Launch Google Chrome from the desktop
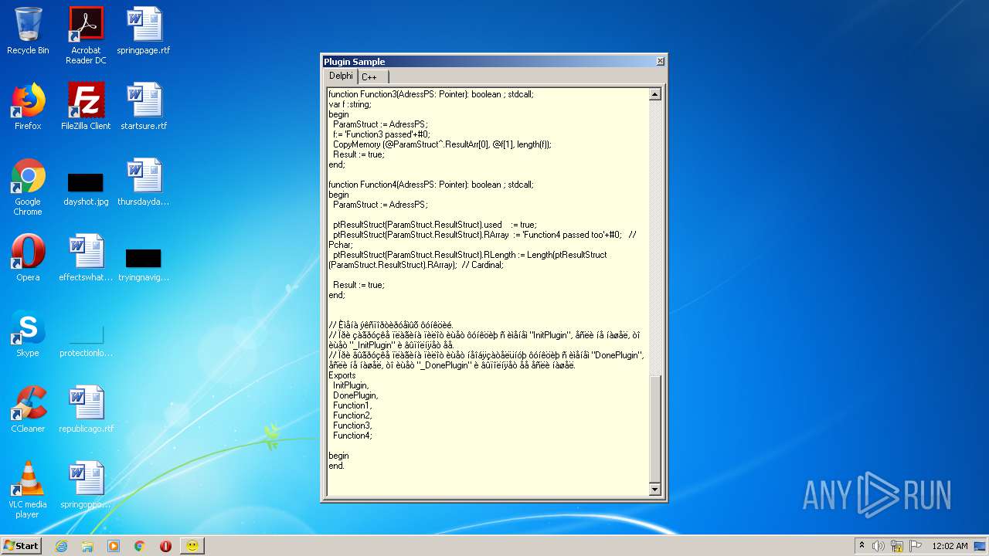This screenshot has width=989, height=556. 28,187
